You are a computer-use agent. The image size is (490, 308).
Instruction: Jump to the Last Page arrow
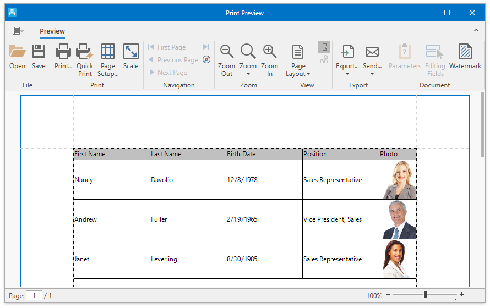[x=206, y=47]
